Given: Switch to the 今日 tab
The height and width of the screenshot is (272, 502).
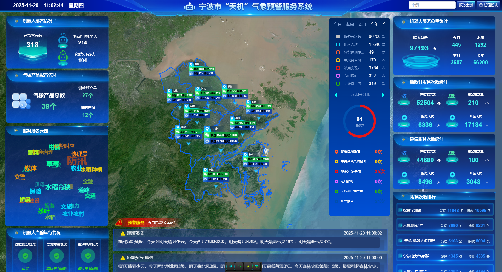Looking at the screenshot, I should click(337, 24).
